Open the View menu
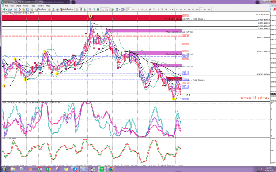The width and height of the screenshot is (276, 172). (x=12, y=6)
